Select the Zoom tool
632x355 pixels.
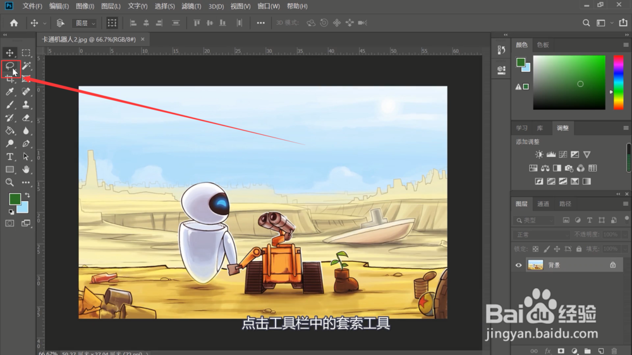9,182
